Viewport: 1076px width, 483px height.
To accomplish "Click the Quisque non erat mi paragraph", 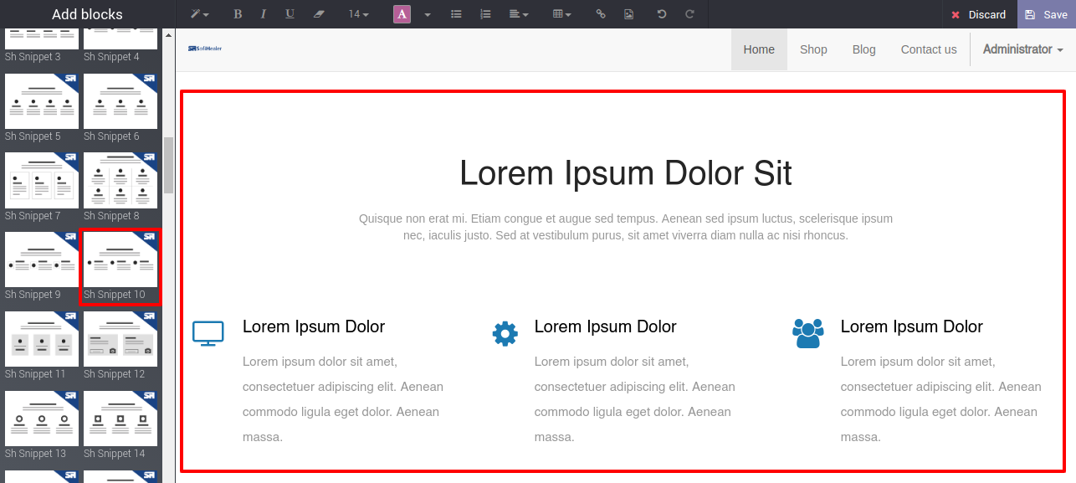I will [x=626, y=227].
